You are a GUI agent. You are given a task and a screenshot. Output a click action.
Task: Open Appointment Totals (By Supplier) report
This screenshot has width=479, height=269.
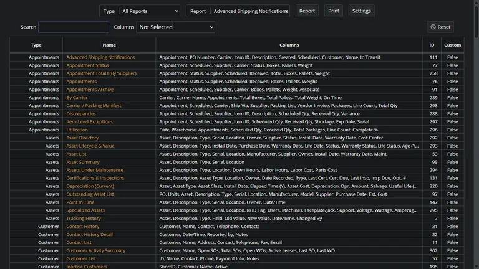pyautogui.click(x=102, y=73)
